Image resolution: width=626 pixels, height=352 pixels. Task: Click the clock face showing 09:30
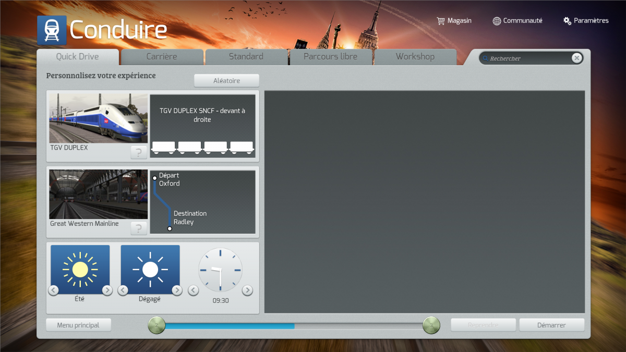click(220, 270)
